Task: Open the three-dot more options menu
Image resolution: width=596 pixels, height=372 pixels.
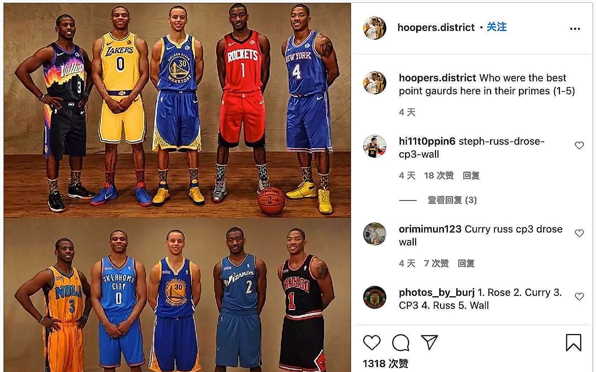Action: tap(575, 29)
